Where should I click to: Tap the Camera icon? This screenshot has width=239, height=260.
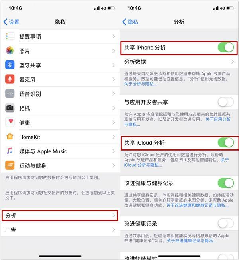coord(10,108)
